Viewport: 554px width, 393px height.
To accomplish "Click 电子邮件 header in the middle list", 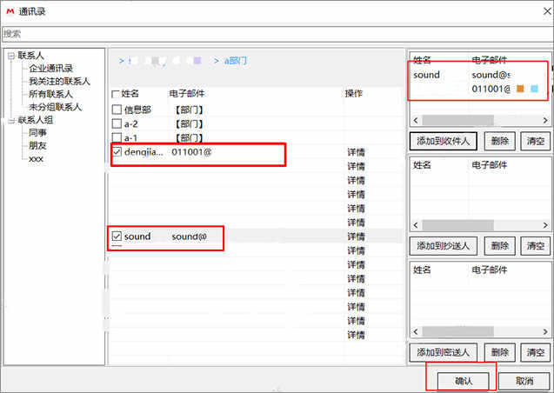I will click(187, 94).
